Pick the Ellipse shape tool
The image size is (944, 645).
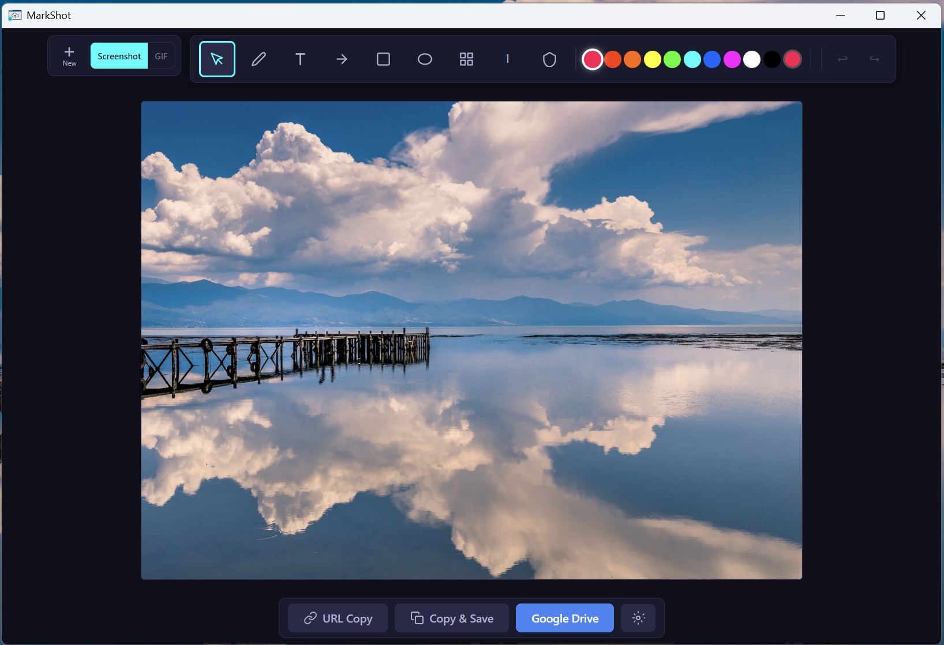tap(425, 58)
